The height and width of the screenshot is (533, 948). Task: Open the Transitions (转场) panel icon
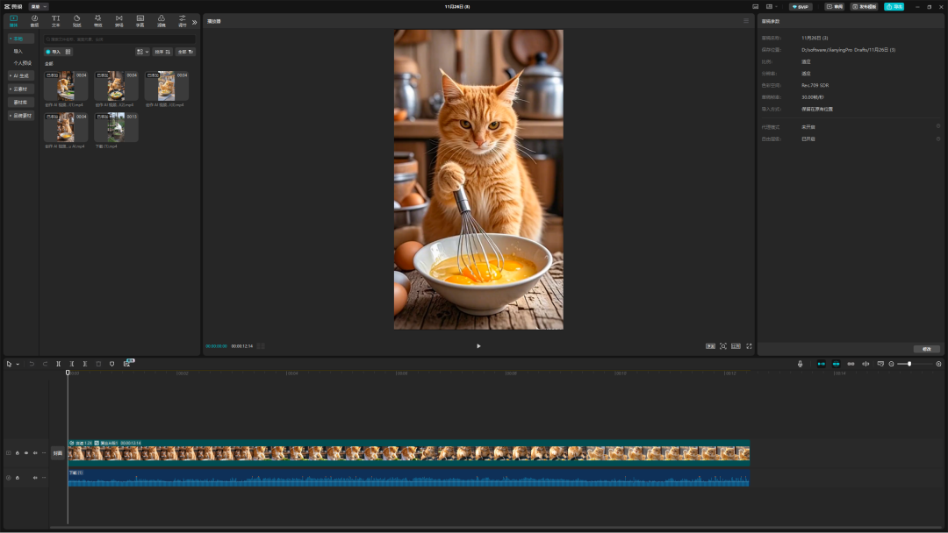[x=118, y=20]
